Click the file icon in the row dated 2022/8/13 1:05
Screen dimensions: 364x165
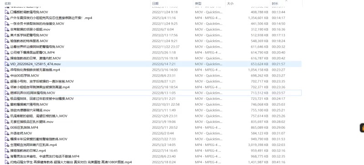(7, 93)
